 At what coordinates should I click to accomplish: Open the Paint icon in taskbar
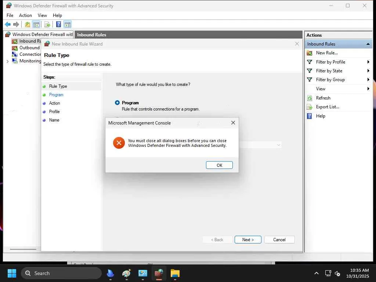(126, 273)
